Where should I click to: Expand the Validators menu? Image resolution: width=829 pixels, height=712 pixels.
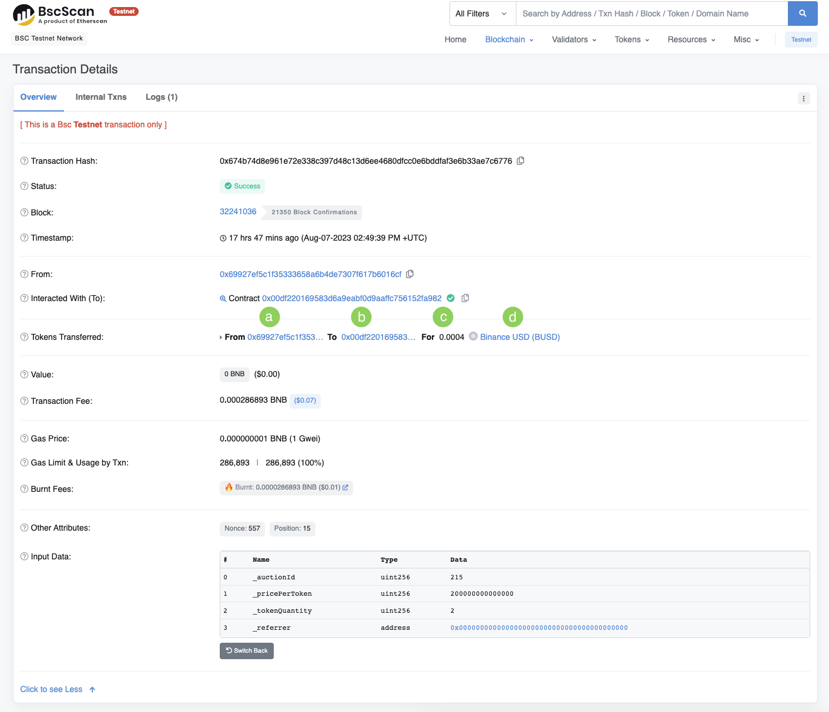(573, 39)
